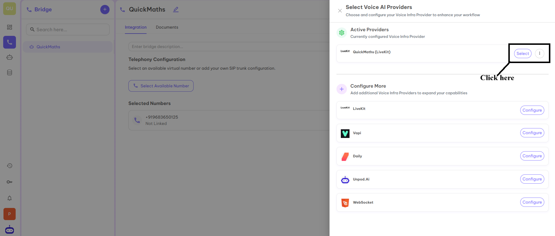Select the phone Bridge sidebar icon
Screen dimensions: 555x236
[10, 42]
